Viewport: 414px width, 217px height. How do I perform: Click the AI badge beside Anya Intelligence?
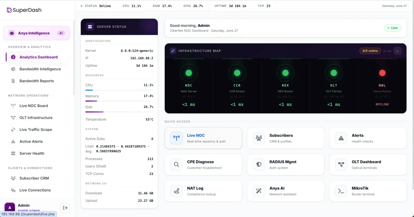(x=61, y=33)
